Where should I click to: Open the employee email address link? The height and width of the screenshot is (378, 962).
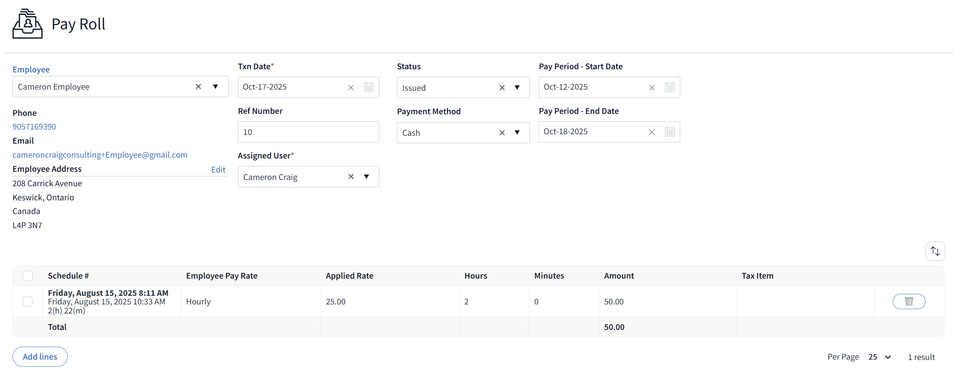click(x=100, y=155)
